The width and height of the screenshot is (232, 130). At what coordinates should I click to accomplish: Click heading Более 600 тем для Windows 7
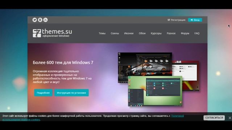[x=63, y=62]
